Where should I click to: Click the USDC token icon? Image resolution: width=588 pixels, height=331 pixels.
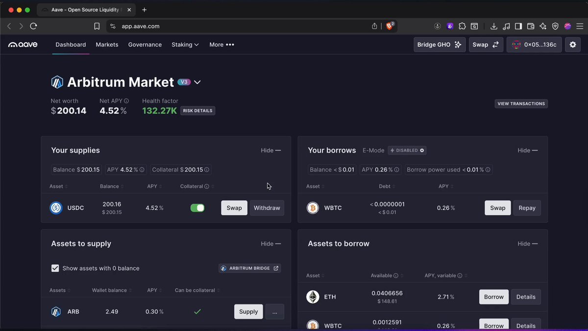(56, 208)
